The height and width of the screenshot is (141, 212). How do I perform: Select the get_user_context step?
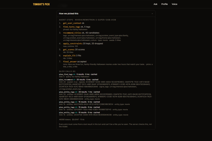(x=74, y=23)
